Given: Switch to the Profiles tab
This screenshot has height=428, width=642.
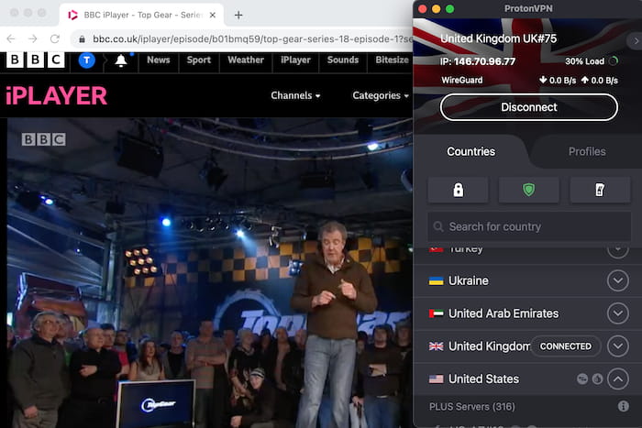Looking at the screenshot, I should point(587,151).
